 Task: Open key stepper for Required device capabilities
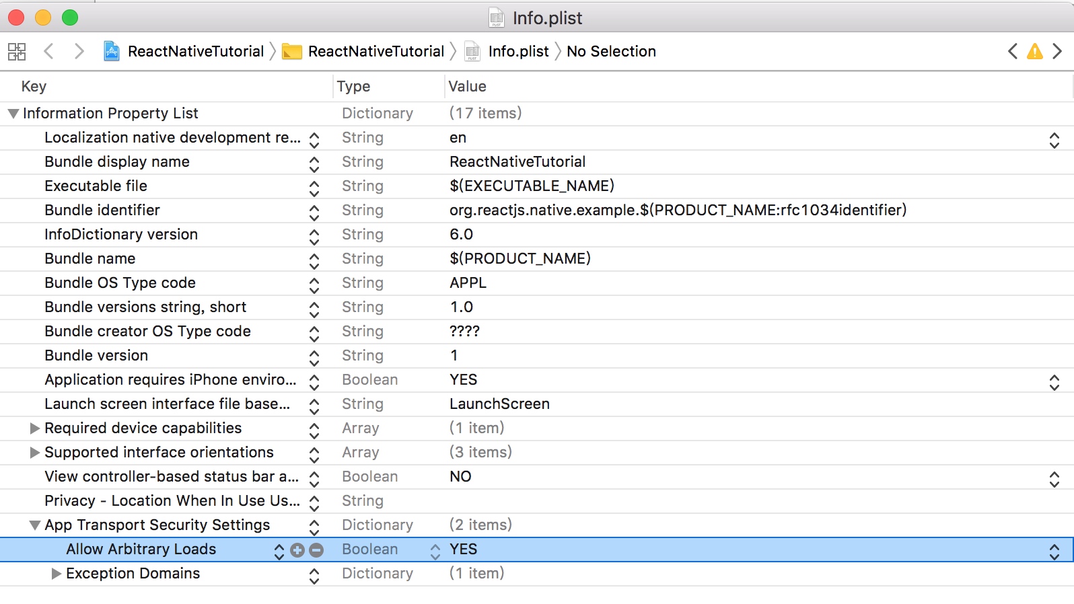coord(314,430)
